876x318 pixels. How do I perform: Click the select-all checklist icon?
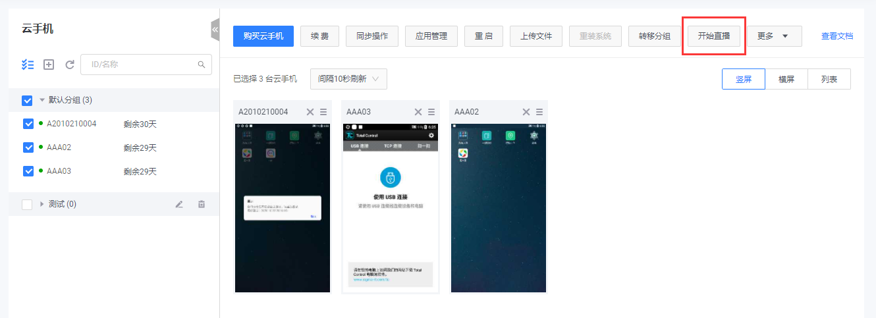click(x=28, y=65)
